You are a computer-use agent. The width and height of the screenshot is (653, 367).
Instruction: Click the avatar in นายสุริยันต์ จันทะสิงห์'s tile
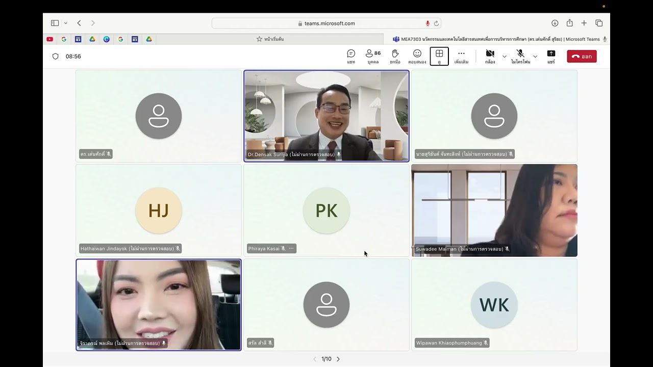click(494, 116)
